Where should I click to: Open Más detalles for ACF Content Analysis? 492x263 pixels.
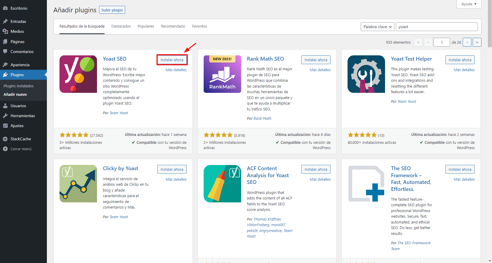point(320,179)
